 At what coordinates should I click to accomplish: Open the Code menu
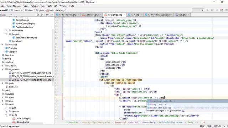point(26,6)
